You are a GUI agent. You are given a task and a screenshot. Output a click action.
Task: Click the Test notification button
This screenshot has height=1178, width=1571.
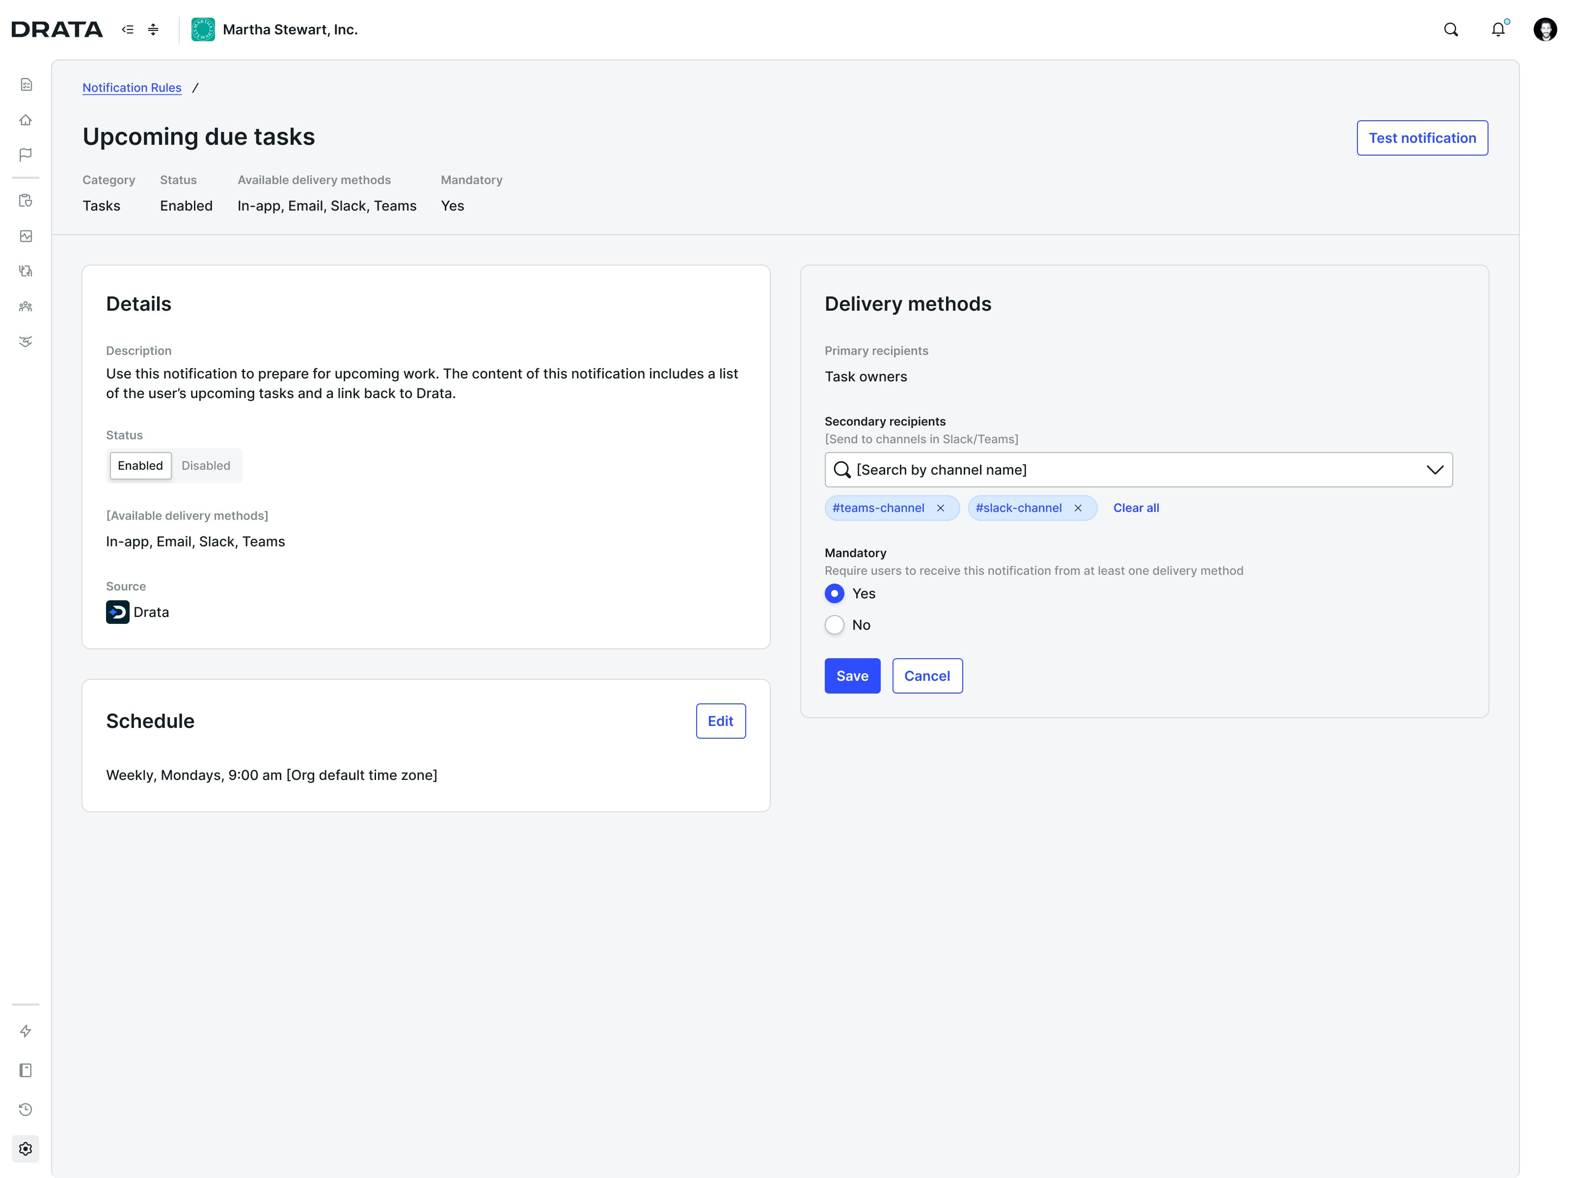[1422, 138]
